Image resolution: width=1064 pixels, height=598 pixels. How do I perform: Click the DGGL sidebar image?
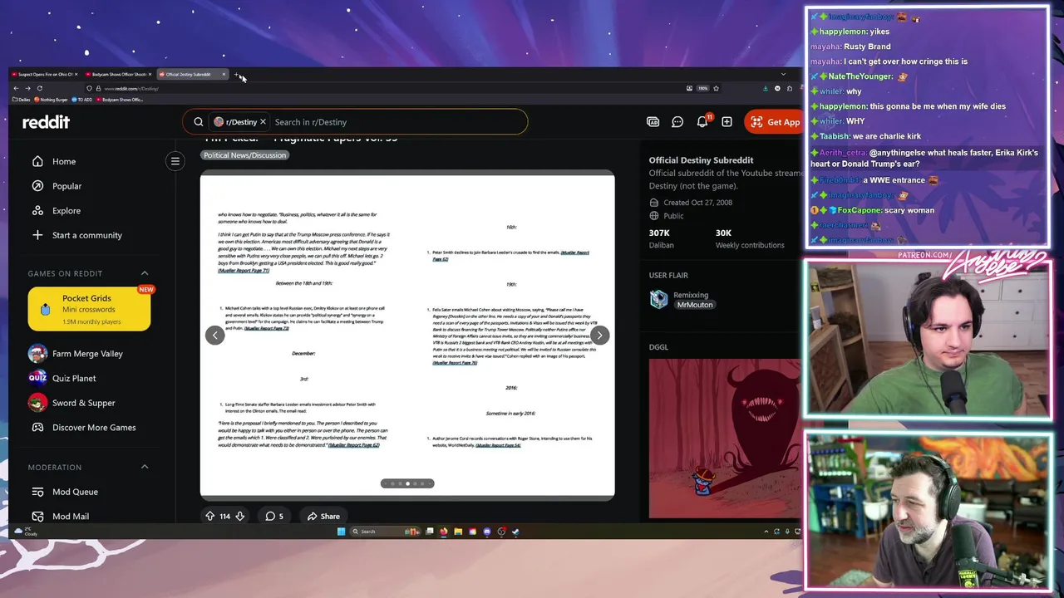[x=725, y=439]
